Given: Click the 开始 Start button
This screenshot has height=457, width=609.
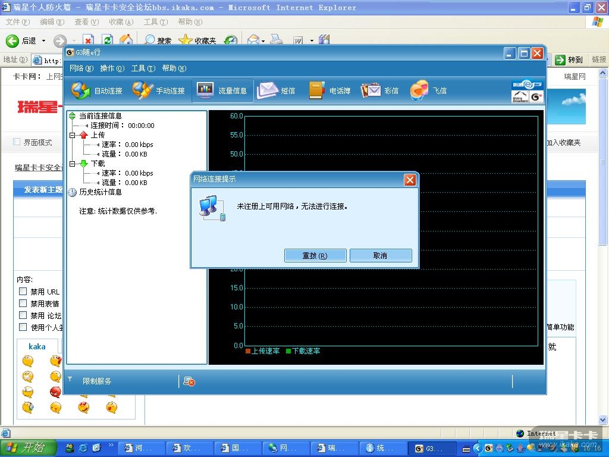Looking at the screenshot, I should coord(29,448).
